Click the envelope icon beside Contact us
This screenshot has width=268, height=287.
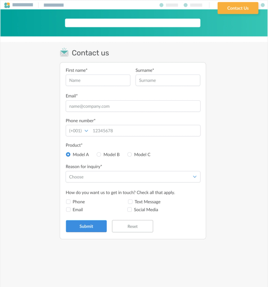64,53
